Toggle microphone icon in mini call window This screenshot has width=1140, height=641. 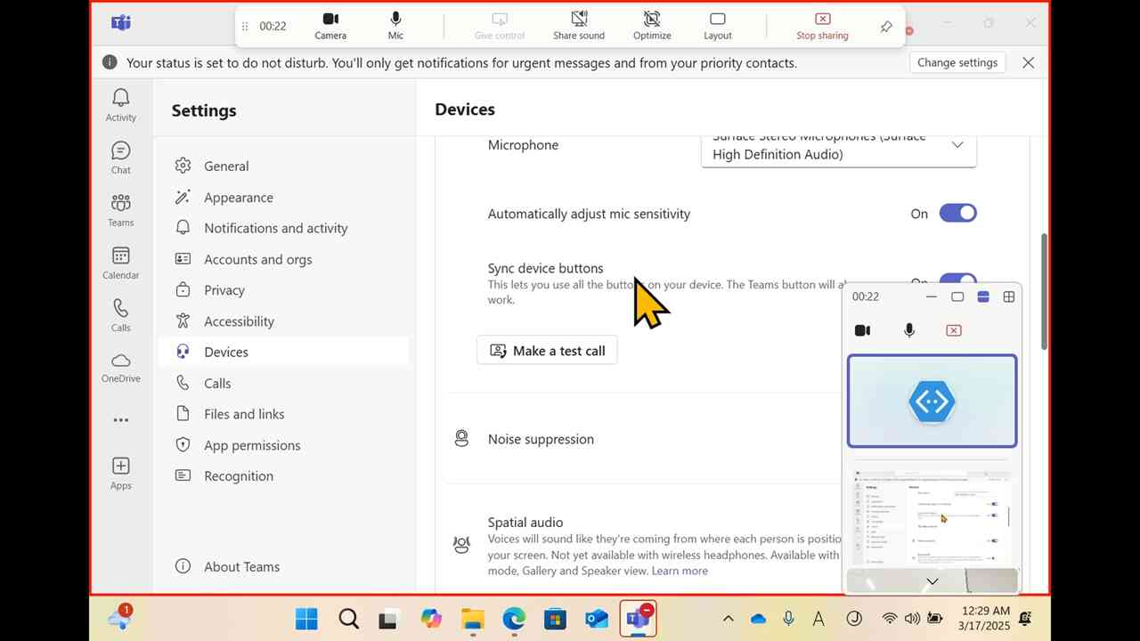[909, 330]
